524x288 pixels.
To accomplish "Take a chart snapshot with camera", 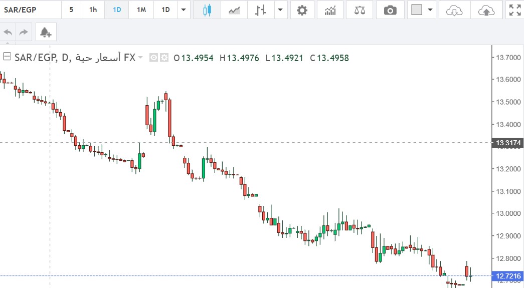I will coord(390,10).
